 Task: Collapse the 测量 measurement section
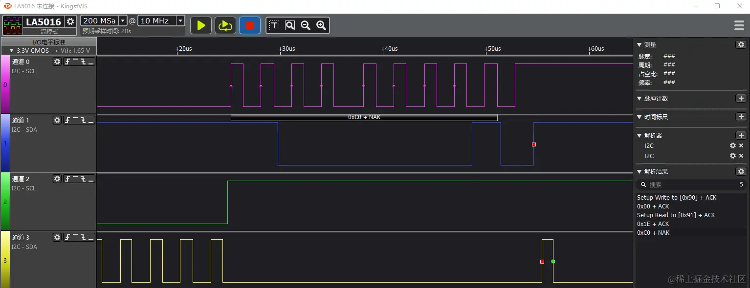click(639, 45)
